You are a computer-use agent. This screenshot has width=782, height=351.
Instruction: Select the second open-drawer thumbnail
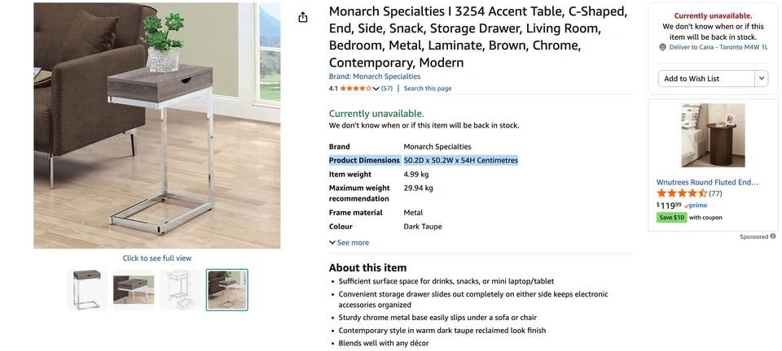point(134,289)
